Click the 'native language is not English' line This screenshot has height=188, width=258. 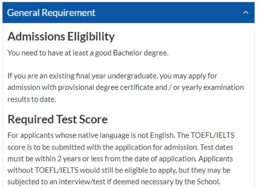[121, 136]
